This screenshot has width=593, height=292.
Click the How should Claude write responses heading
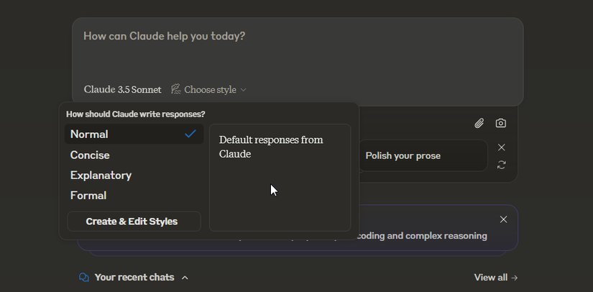[x=136, y=114]
